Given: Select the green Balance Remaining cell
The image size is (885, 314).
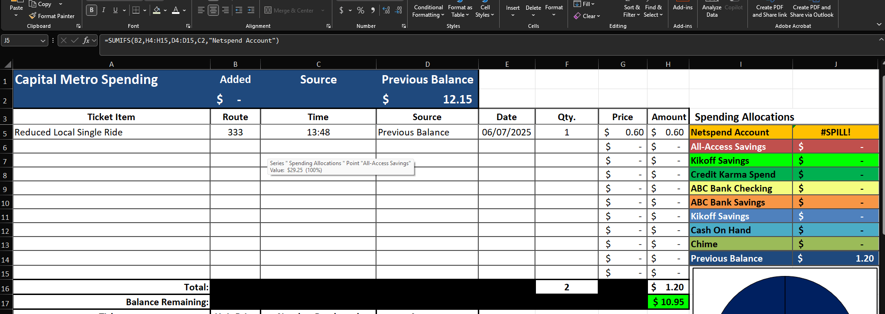Looking at the screenshot, I should [668, 302].
